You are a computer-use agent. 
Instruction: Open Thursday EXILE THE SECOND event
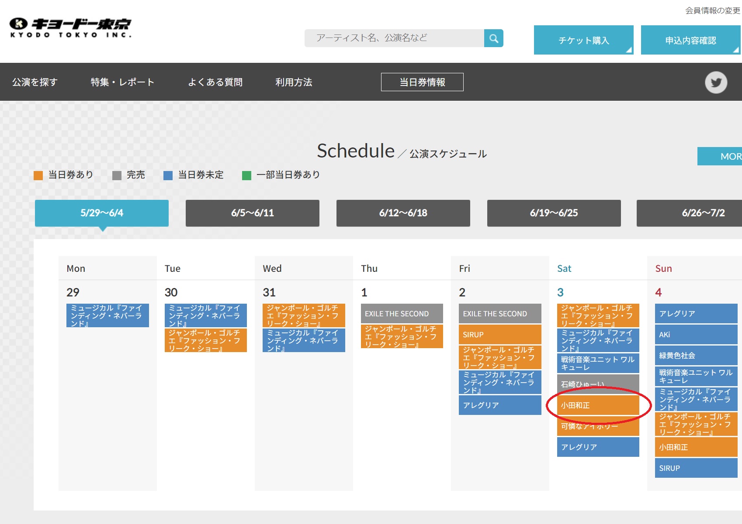coord(402,313)
